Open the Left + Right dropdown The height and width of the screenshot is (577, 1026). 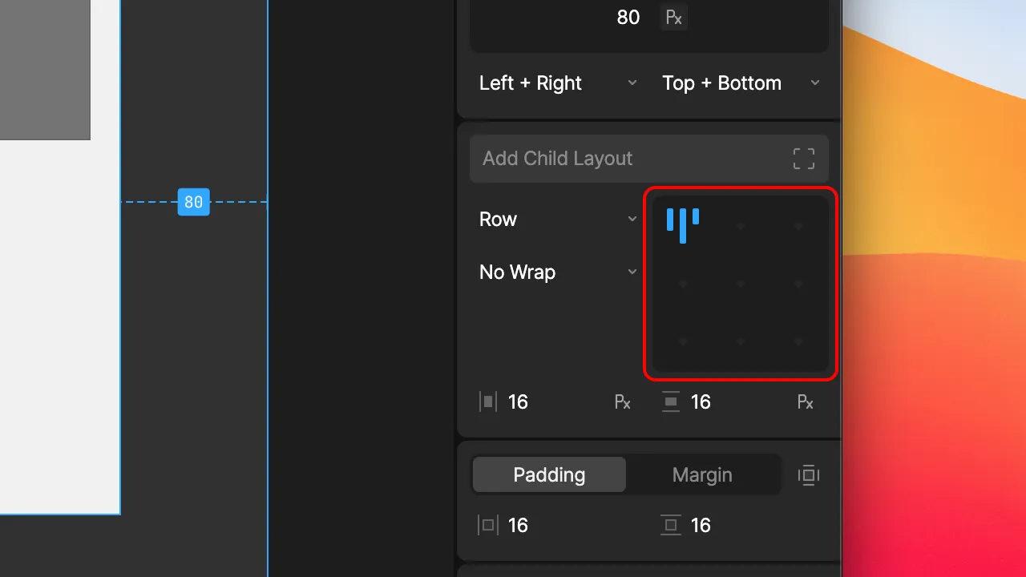point(558,83)
